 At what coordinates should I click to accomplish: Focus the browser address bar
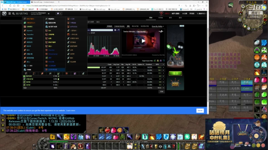click(101, 6)
